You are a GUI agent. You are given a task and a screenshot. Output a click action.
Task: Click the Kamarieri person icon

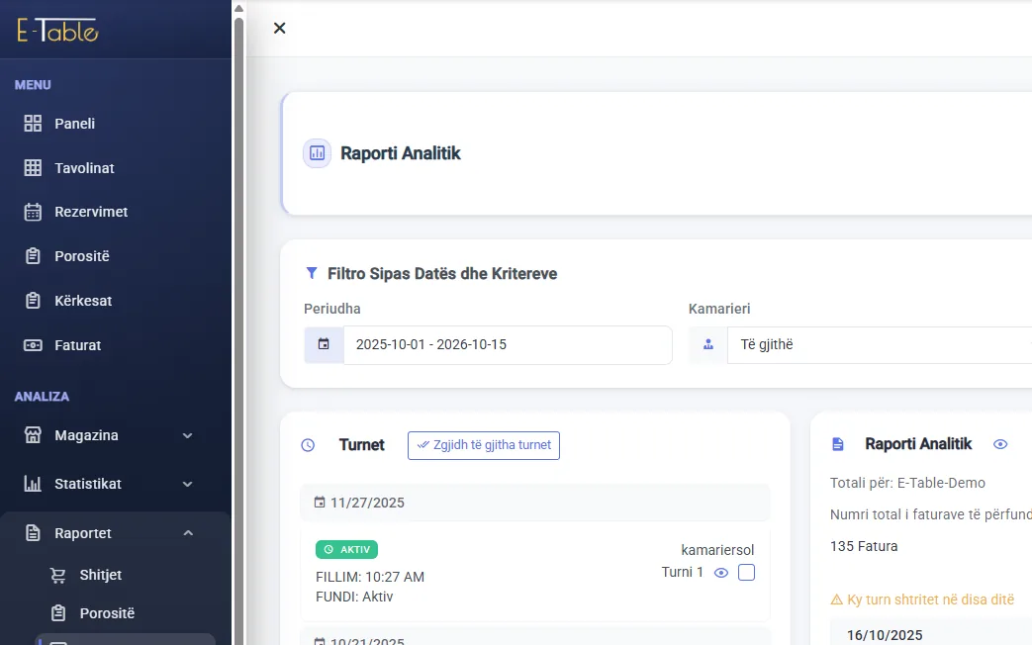pyautogui.click(x=708, y=344)
